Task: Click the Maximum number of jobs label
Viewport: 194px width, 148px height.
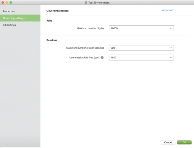Action: [90, 28]
